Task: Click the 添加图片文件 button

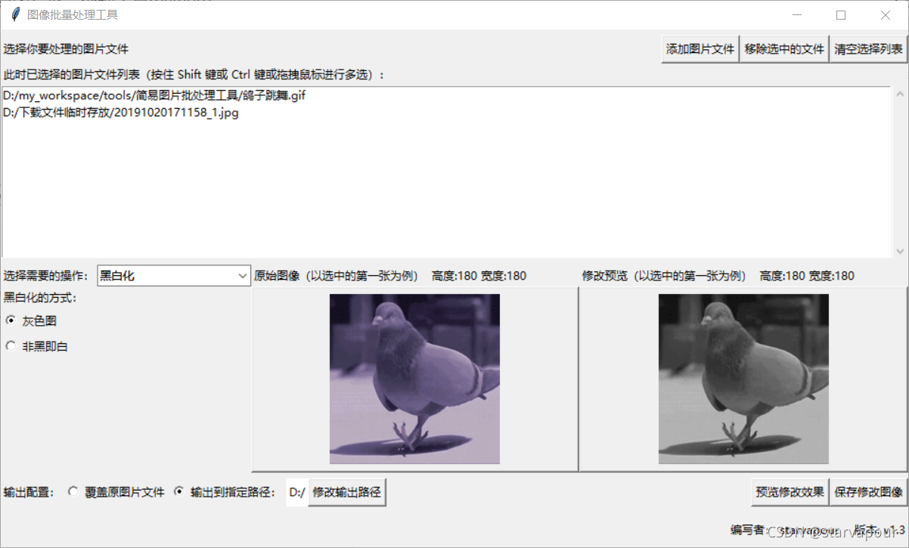Action: [x=699, y=48]
